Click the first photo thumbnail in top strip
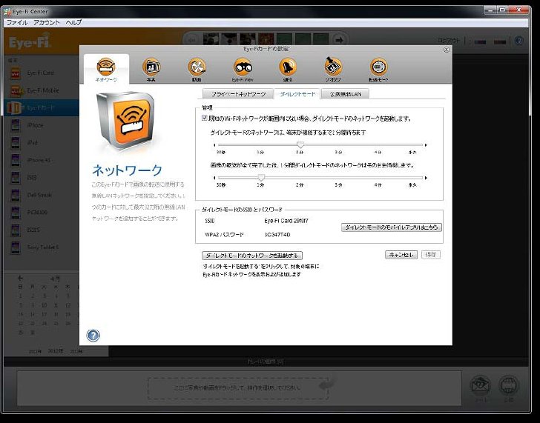The height and width of the screenshot is (423, 540). (x=211, y=39)
